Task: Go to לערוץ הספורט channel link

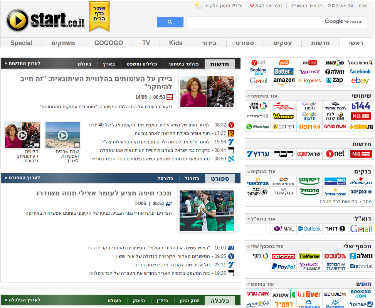Action: click(22, 178)
